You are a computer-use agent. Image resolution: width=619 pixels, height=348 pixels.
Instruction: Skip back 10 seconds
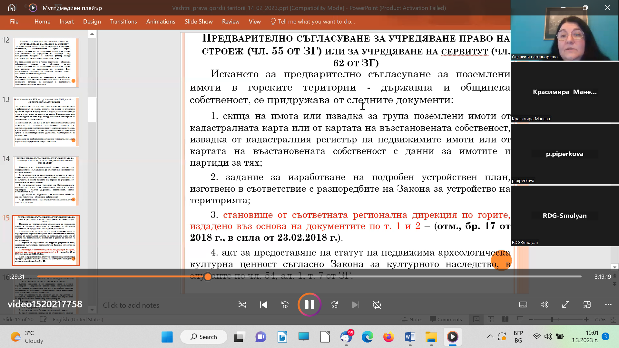[285, 305]
